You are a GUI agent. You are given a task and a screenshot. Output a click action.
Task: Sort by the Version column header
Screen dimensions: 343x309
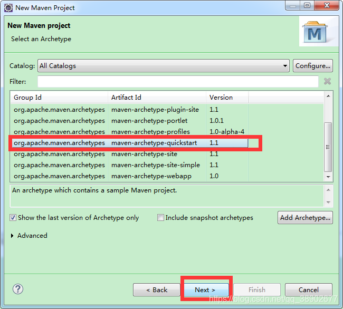pyautogui.click(x=227, y=97)
